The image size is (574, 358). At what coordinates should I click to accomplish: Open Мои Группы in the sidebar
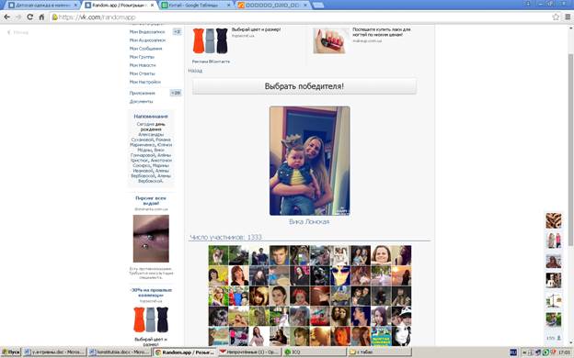142,57
